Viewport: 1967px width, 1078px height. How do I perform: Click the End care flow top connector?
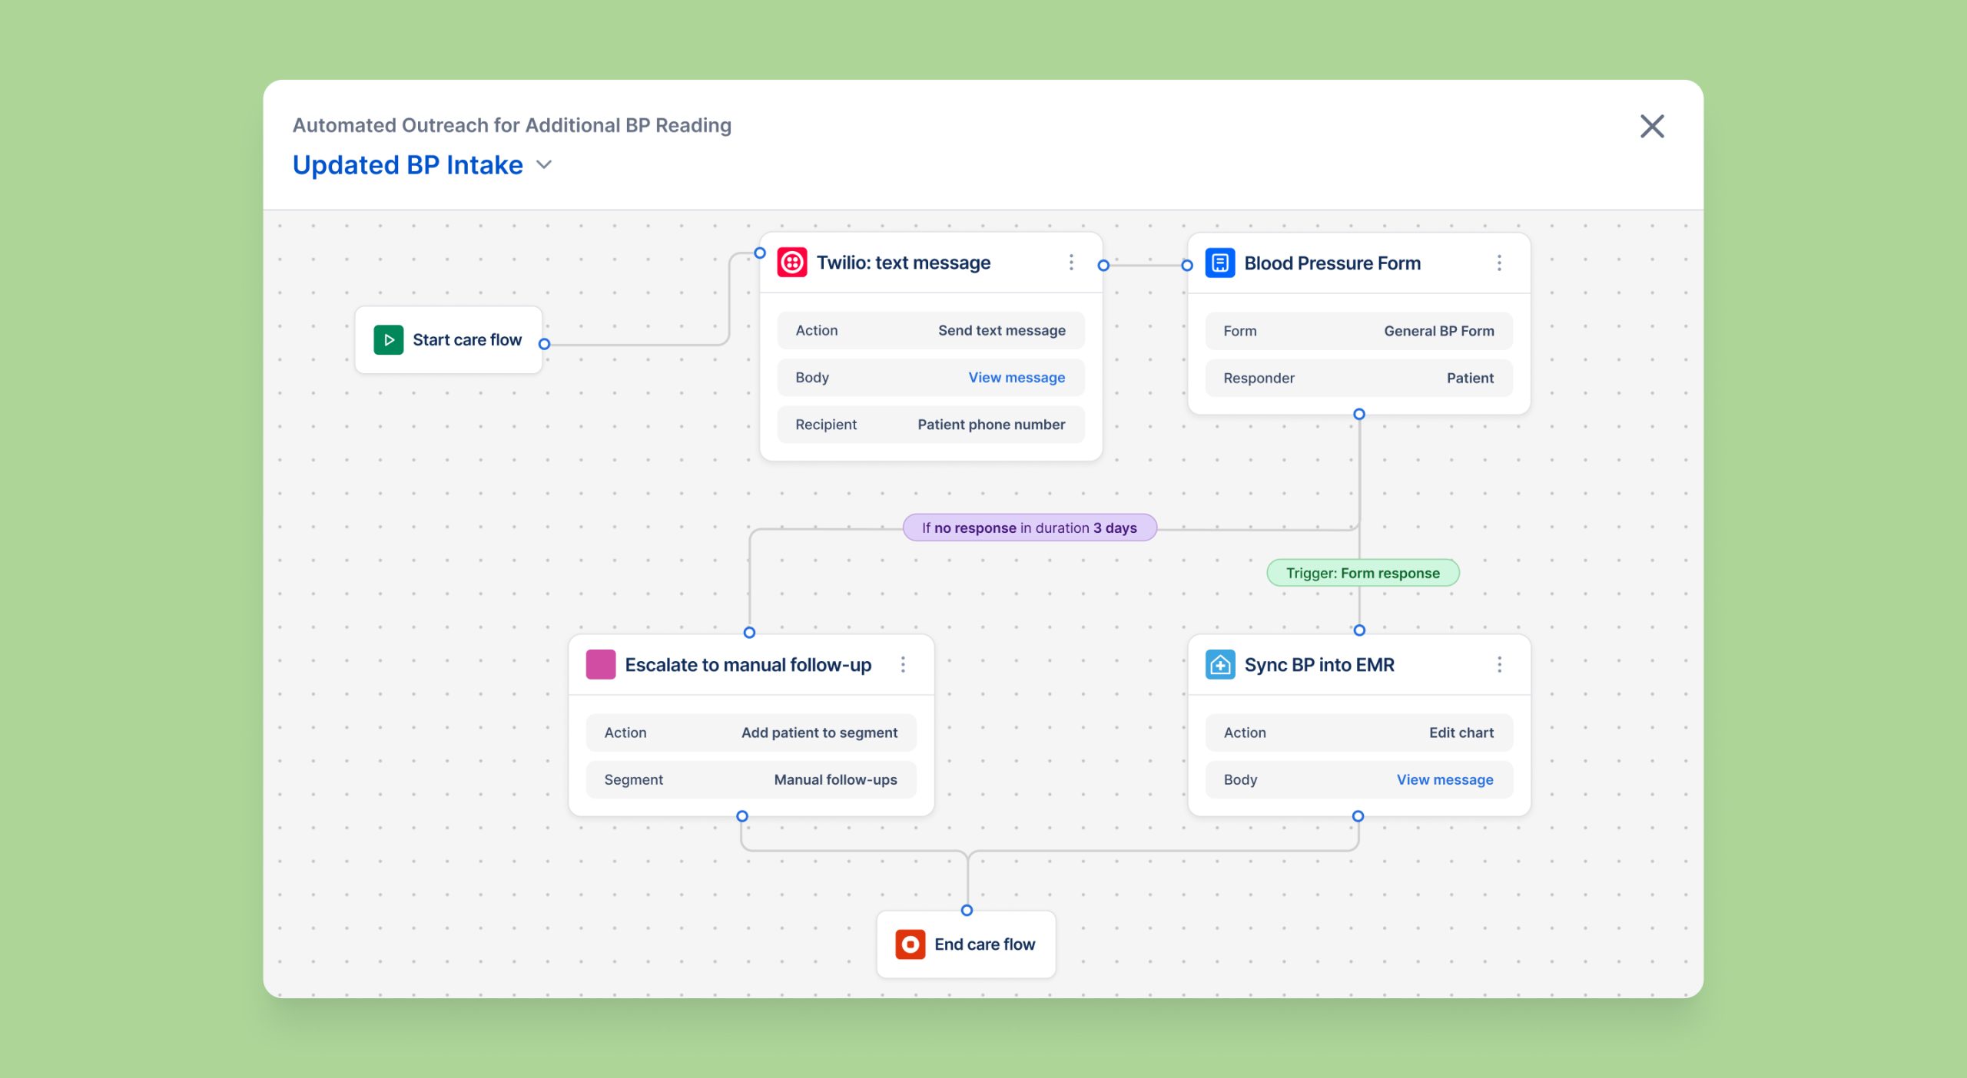point(967,911)
